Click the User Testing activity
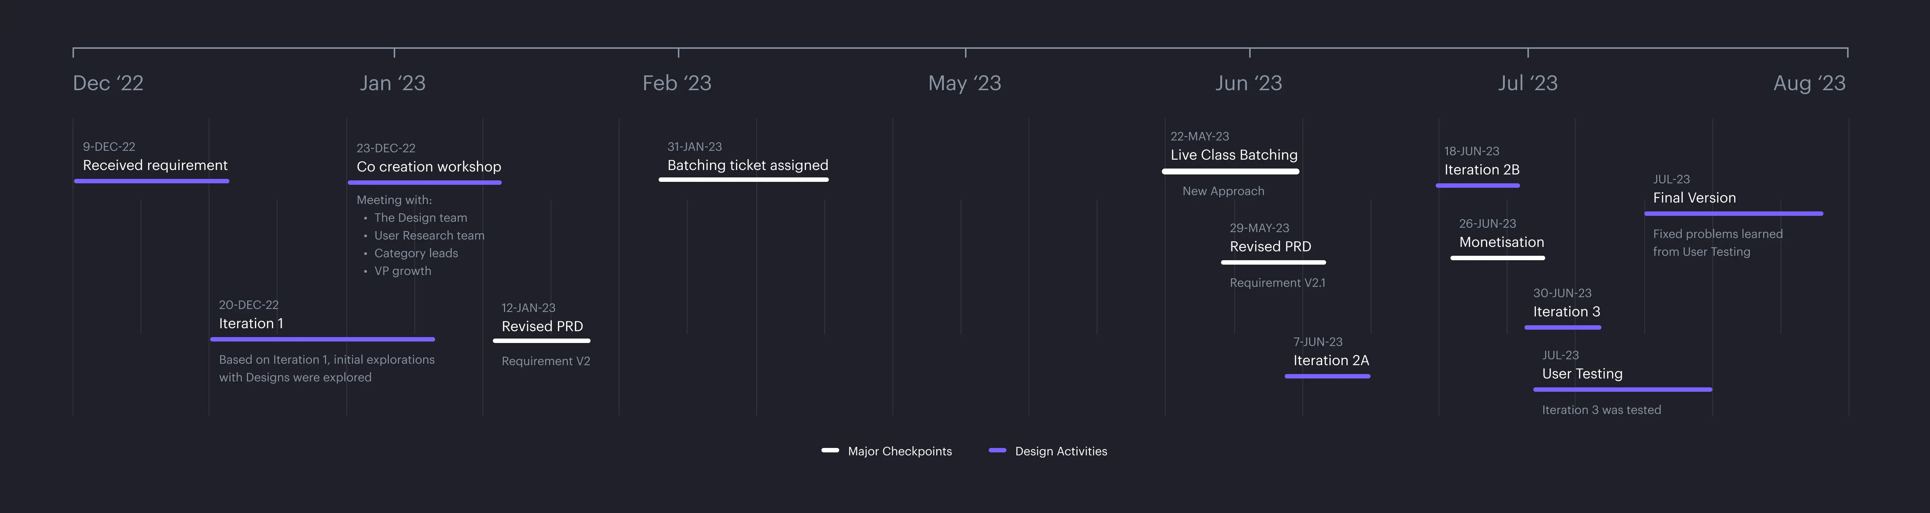The width and height of the screenshot is (1930, 513). pyautogui.click(x=1581, y=374)
